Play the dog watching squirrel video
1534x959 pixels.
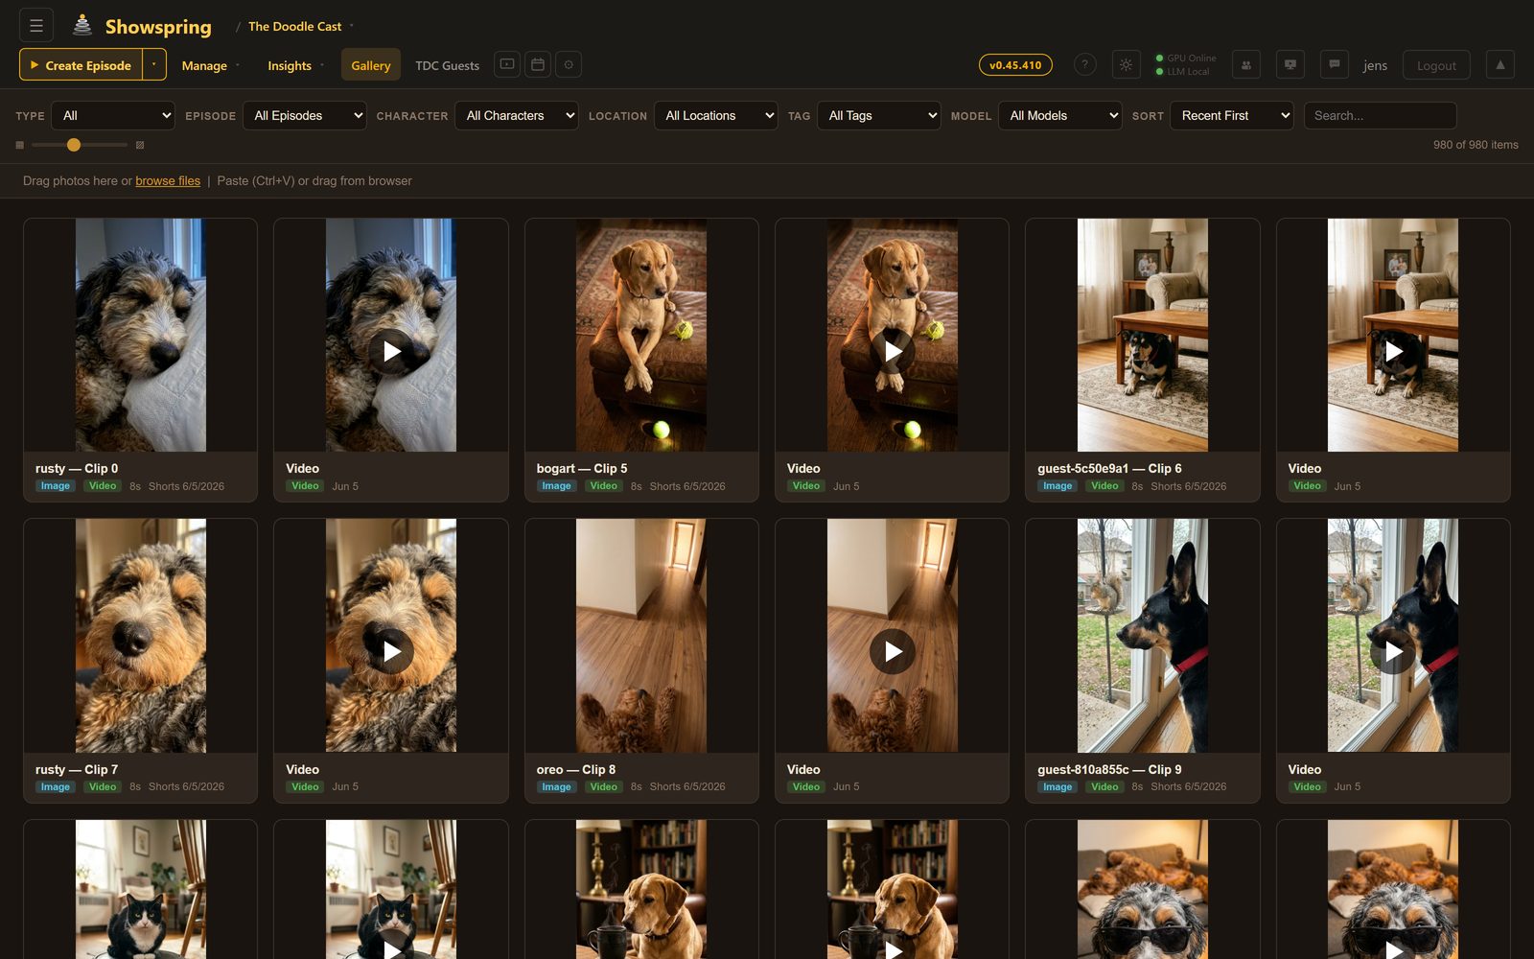(1393, 652)
